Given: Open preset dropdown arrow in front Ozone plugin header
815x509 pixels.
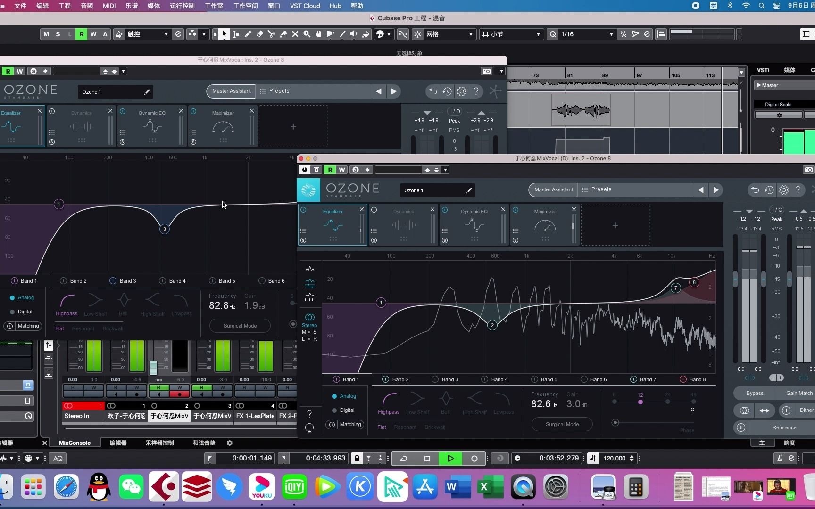Looking at the screenshot, I should (446, 170).
